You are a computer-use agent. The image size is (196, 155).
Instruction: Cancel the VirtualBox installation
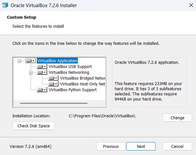[177, 146]
